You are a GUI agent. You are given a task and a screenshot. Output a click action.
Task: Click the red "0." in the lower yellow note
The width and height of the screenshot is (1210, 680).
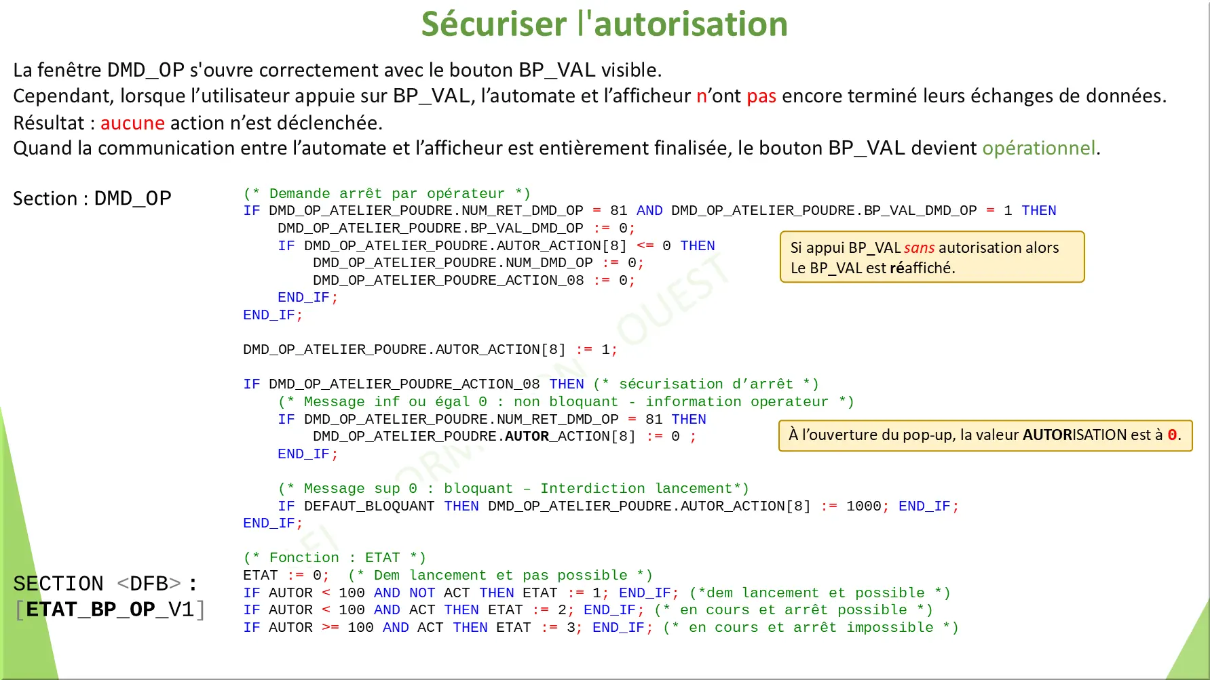tap(1173, 435)
